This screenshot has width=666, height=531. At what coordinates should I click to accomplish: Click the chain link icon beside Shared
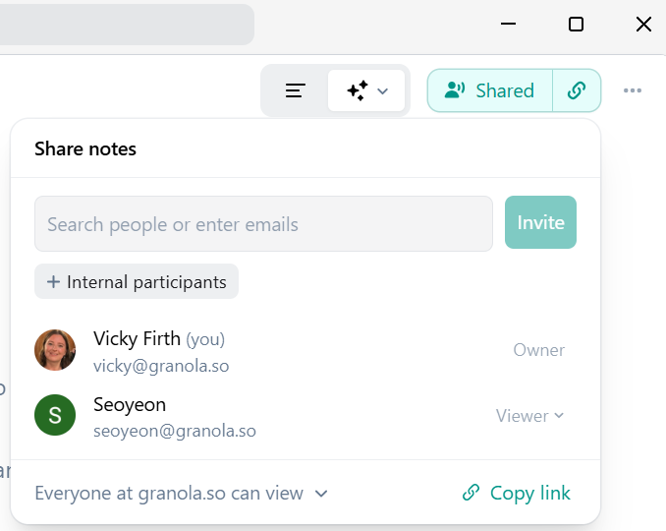(x=577, y=90)
